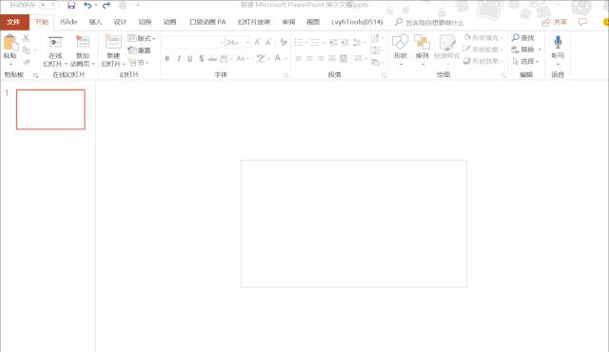Click the Cut scissors icon
This screenshot has width=609, height=352.
26,38
